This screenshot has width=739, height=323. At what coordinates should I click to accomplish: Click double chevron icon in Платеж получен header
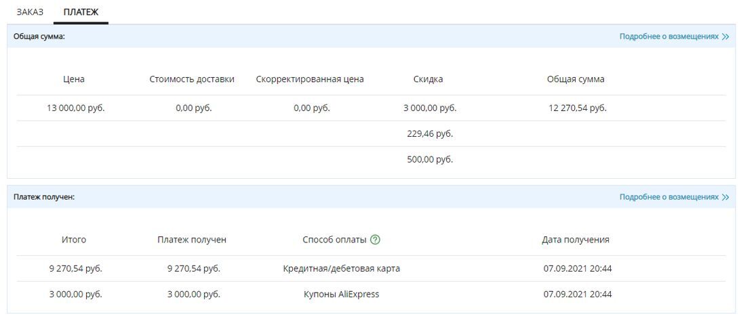pyautogui.click(x=725, y=197)
